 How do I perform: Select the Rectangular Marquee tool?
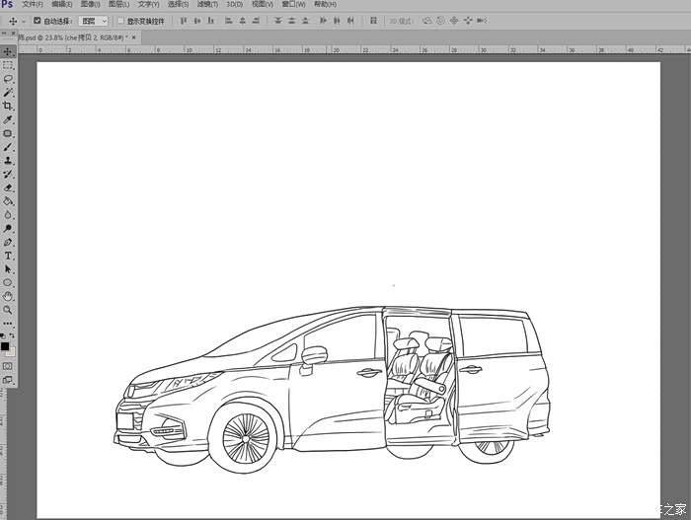point(8,65)
